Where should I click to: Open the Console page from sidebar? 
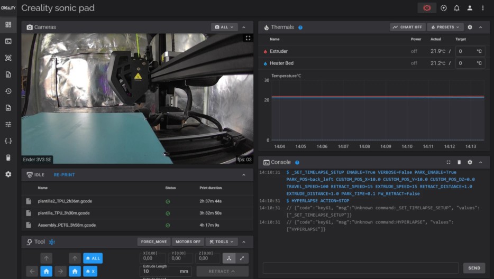[8, 41]
